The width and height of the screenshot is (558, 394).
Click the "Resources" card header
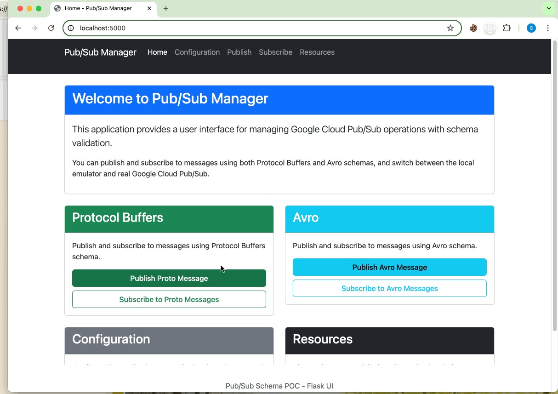(390, 341)
